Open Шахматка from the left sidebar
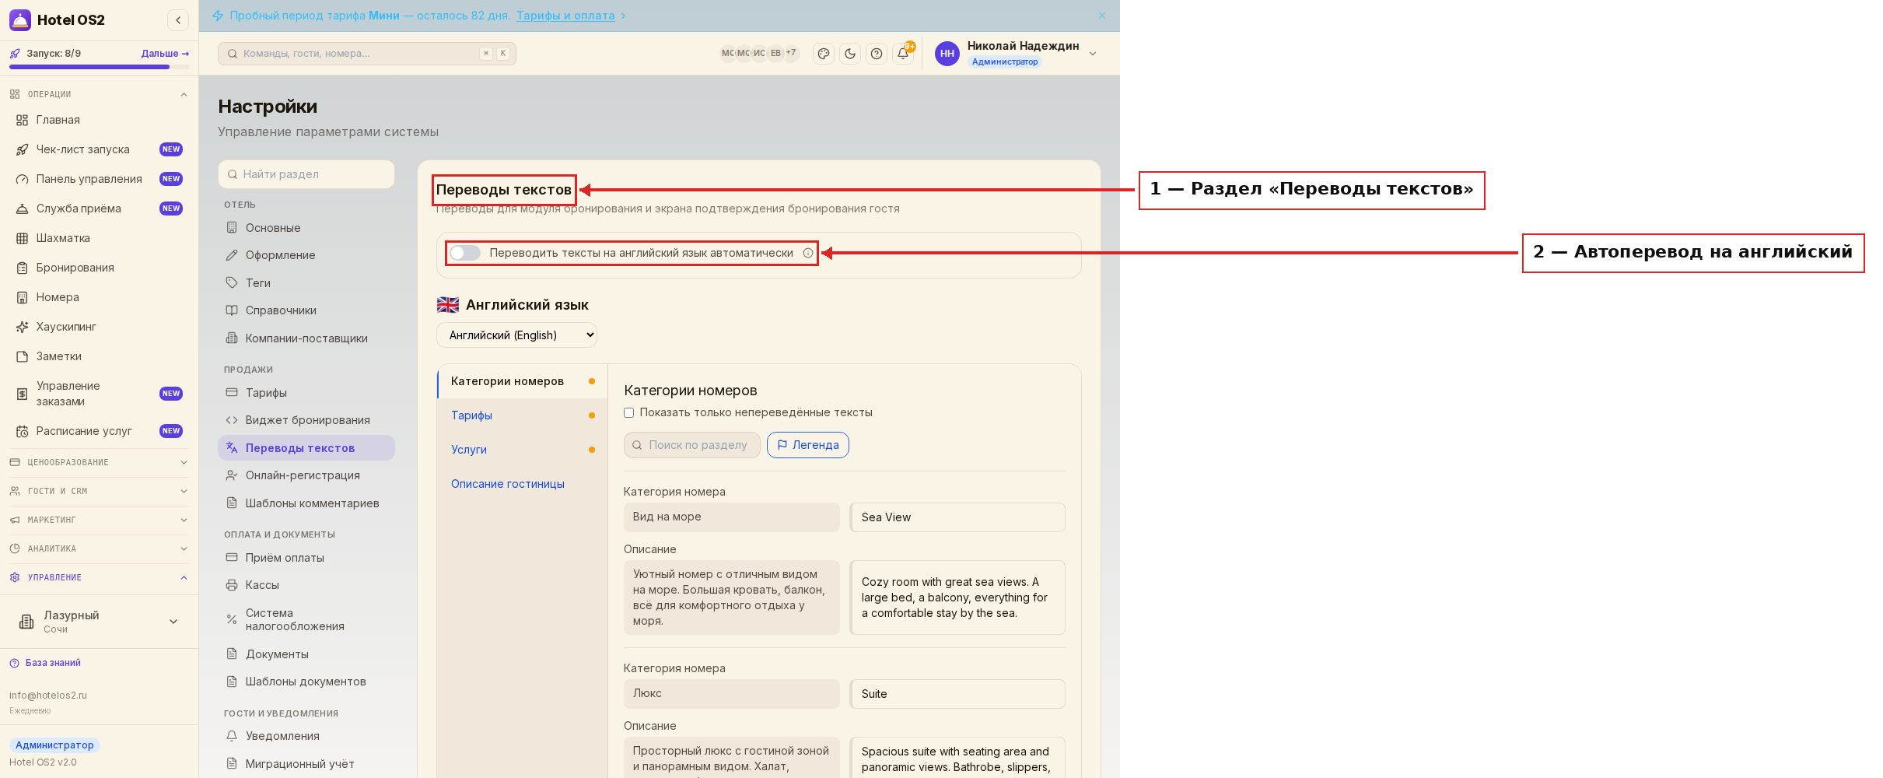This screenshot has height=778, width=1883. pos(100,238)
